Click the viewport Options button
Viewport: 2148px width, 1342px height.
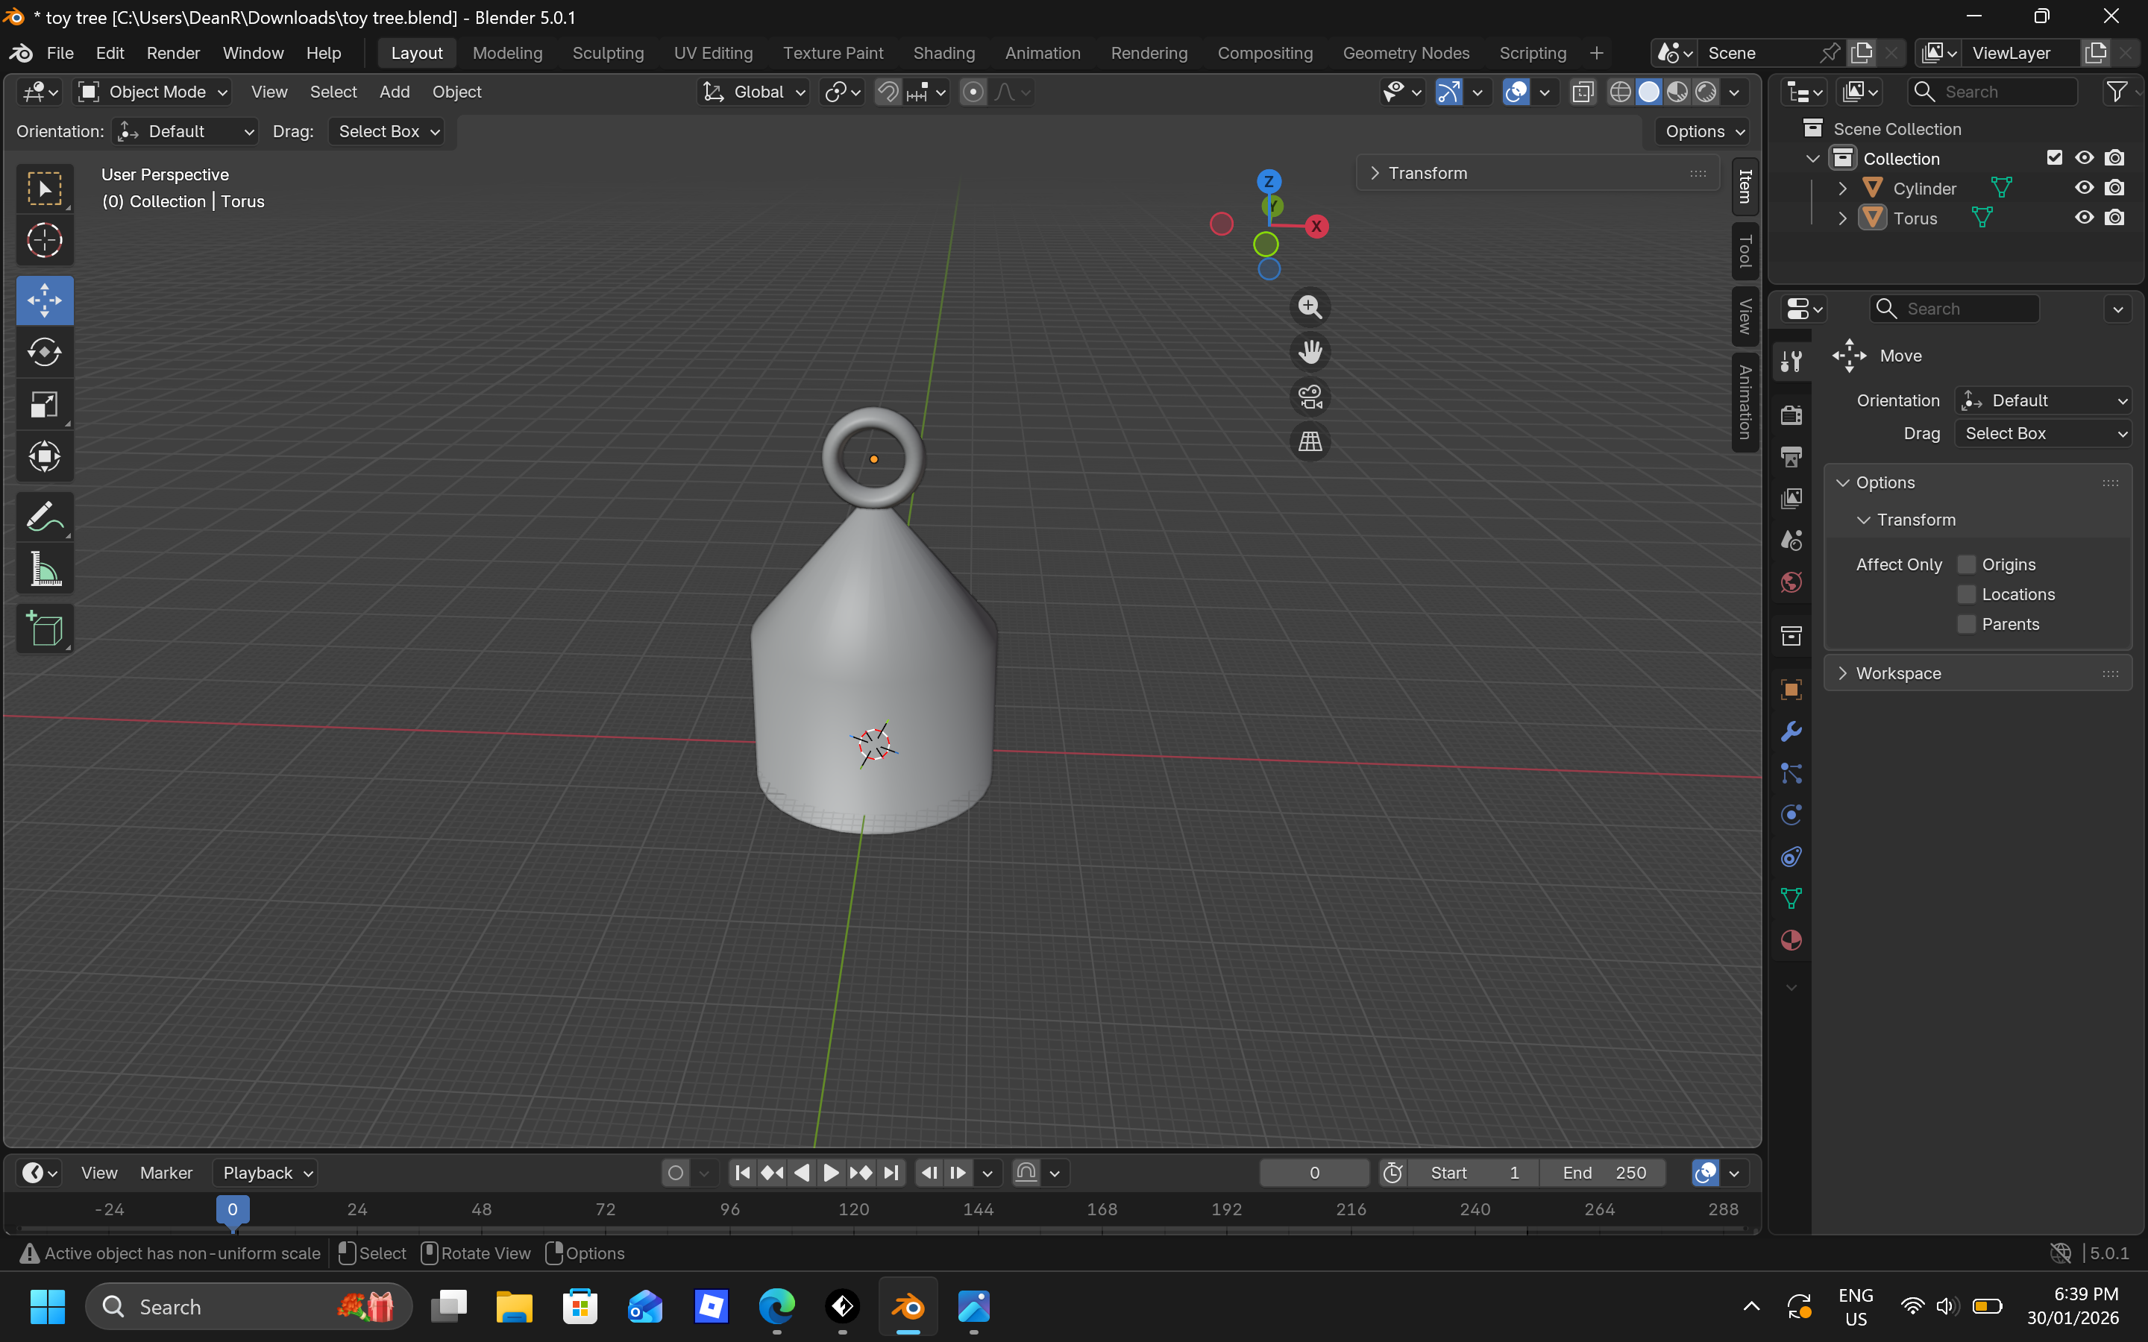click(1703, 131)
